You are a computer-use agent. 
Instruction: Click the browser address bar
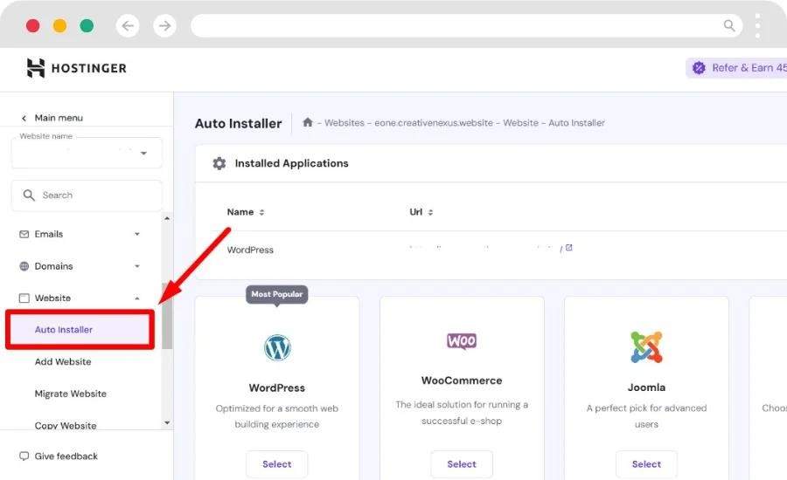point(467,25)
